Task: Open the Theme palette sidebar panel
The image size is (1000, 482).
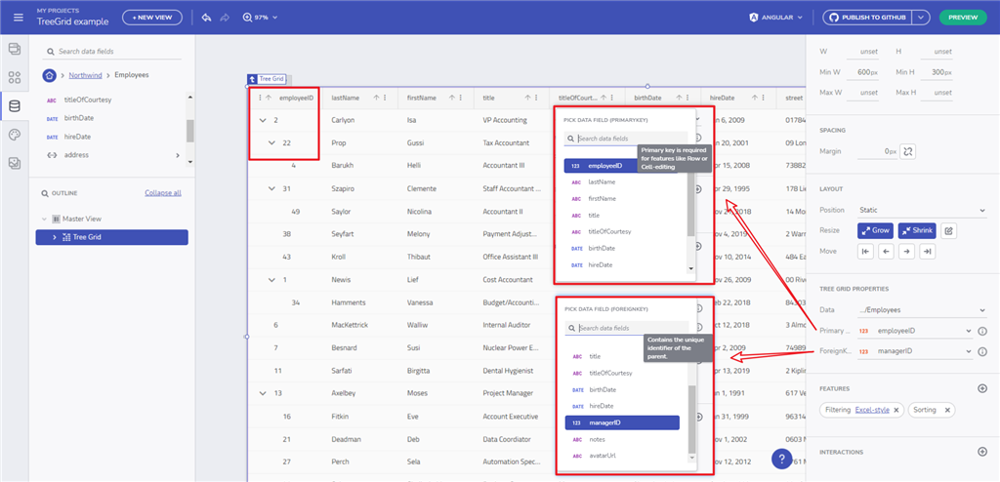Action: 14,136
